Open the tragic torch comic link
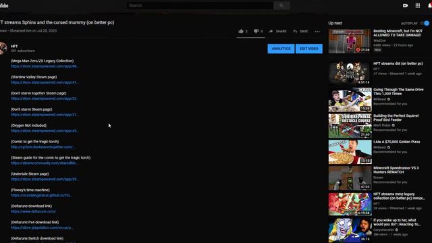The width and height of the screenshot is (432, 243). tap(43, 147)
